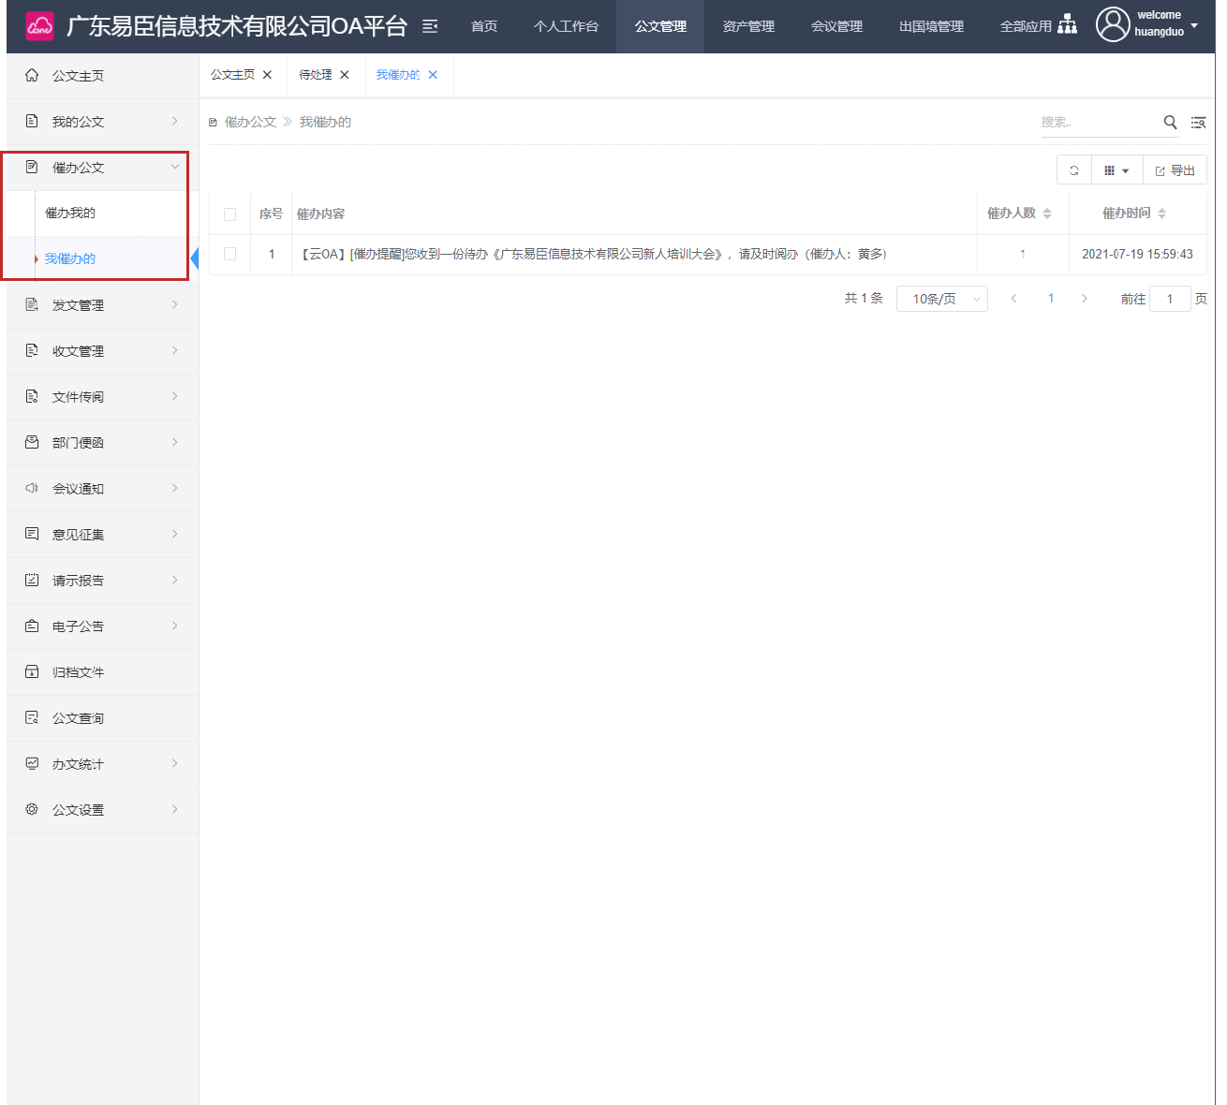Click the 意见征集 icon in sidebar
1227x1105 pixels.
click(32, 534)
